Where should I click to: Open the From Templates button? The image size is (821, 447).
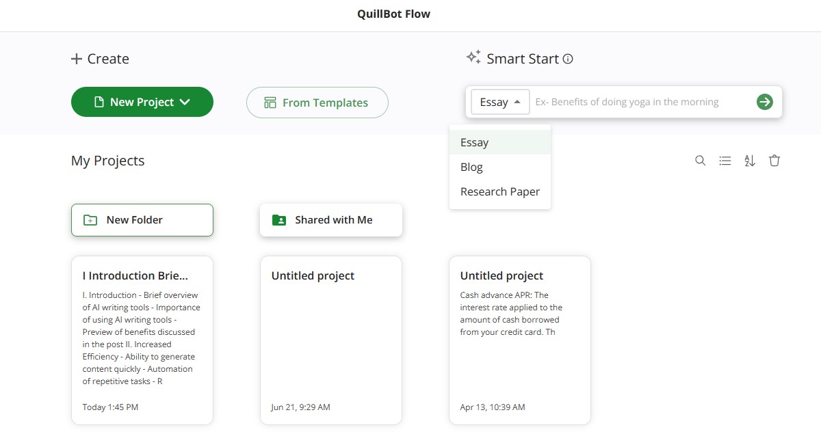pos(317,103)
